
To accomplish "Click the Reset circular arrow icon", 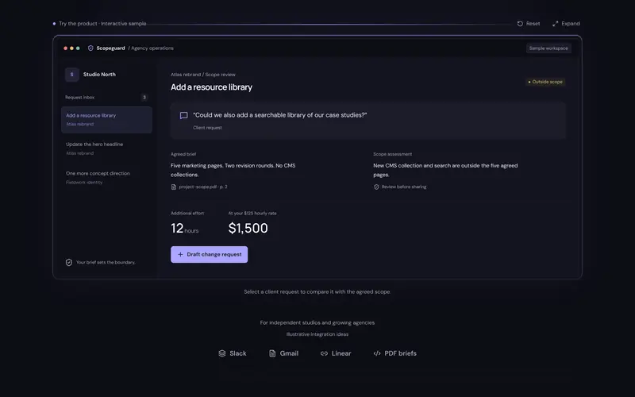I will click(520, 24).
